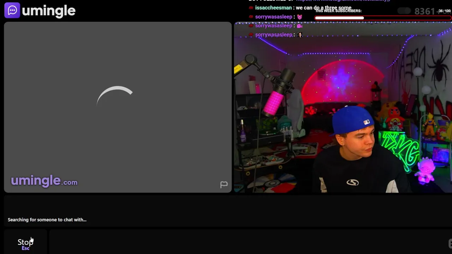Click 'Searching for someone to chat with...' status text
The height and width of the screenshot is (254, 452).
click(x=47, y=220)
